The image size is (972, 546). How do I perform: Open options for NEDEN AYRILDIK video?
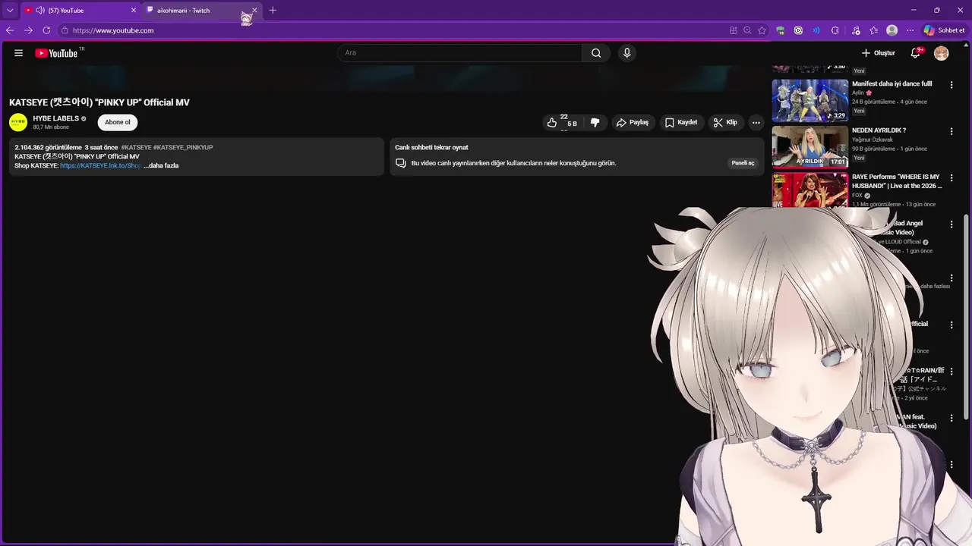[951, 131]
